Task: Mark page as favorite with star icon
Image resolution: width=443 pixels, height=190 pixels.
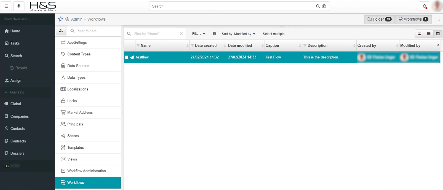Action: tap(61, 19)
